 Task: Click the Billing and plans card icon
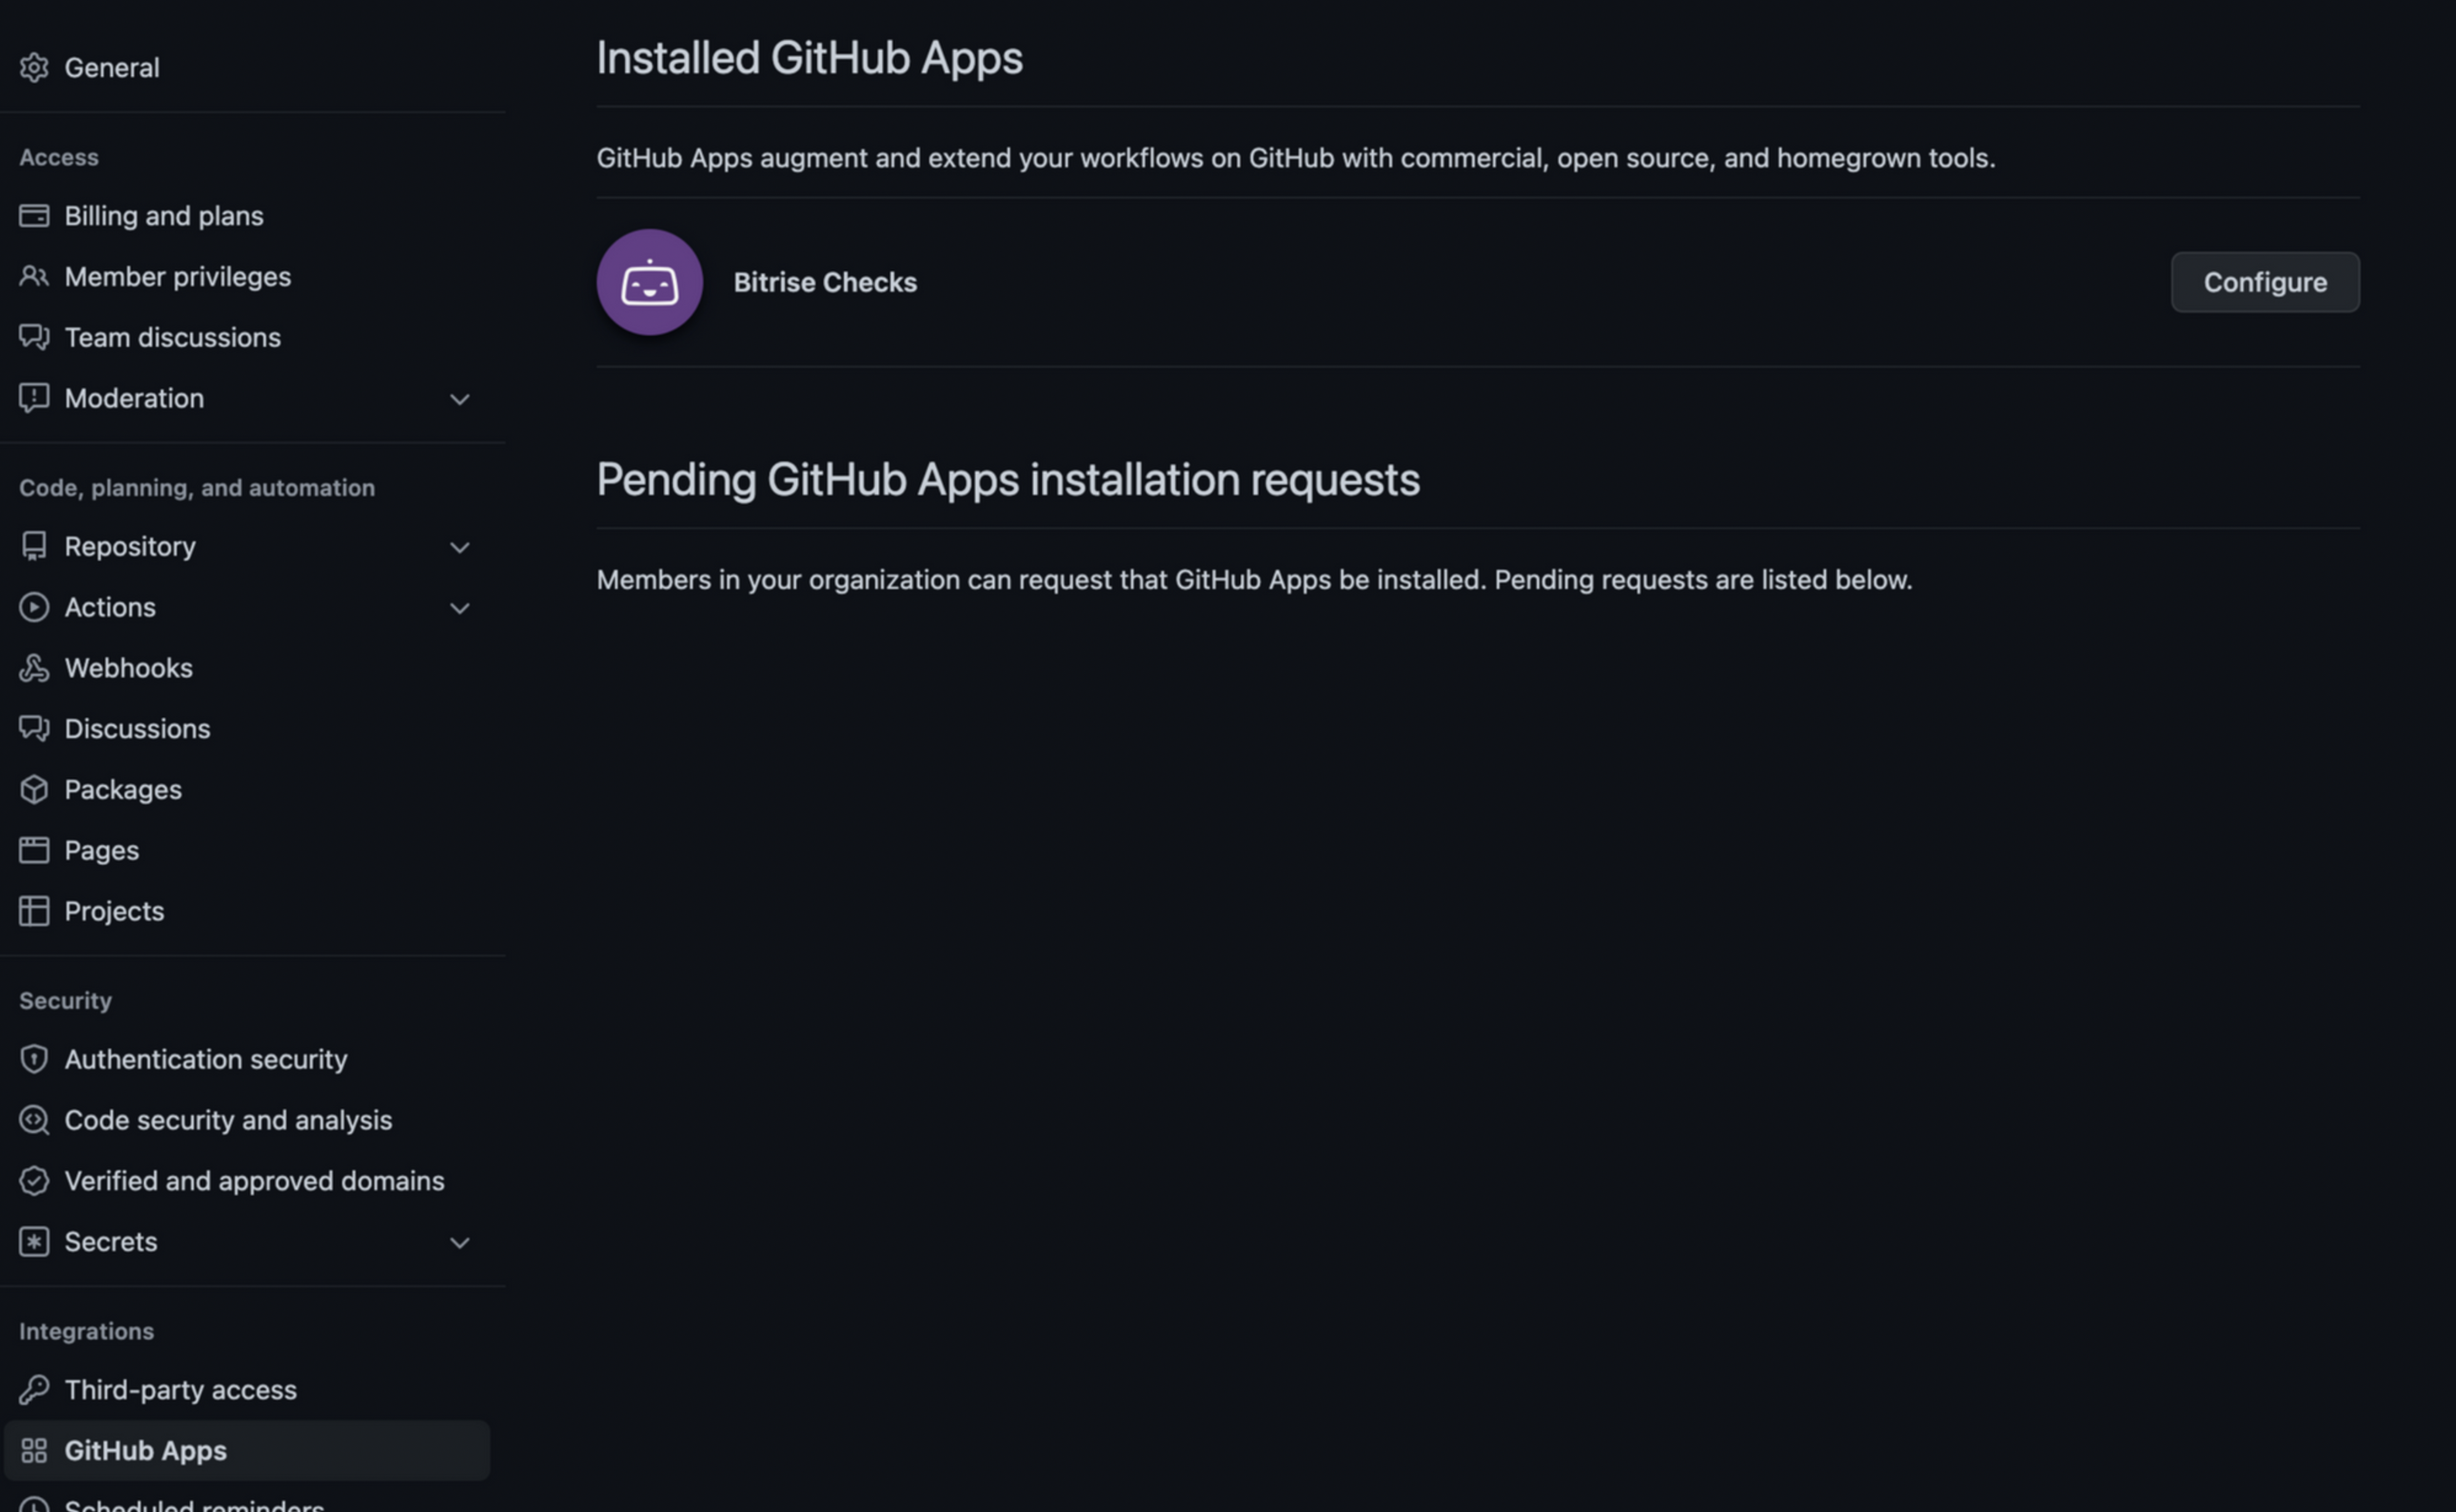[x=34, y=216]
